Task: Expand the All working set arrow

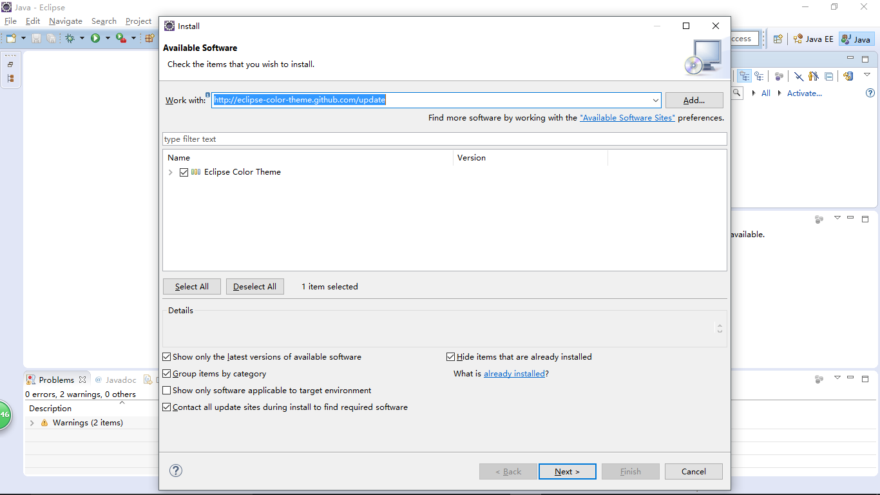Action: [x=754, y=93]
